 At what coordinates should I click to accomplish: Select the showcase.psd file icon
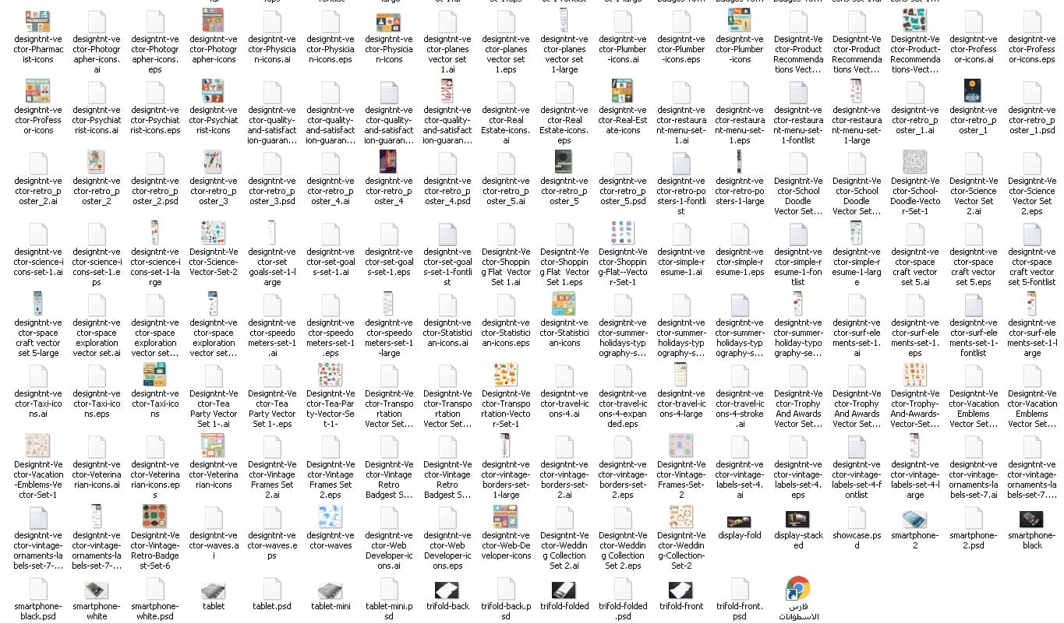[x=857, y=517]
